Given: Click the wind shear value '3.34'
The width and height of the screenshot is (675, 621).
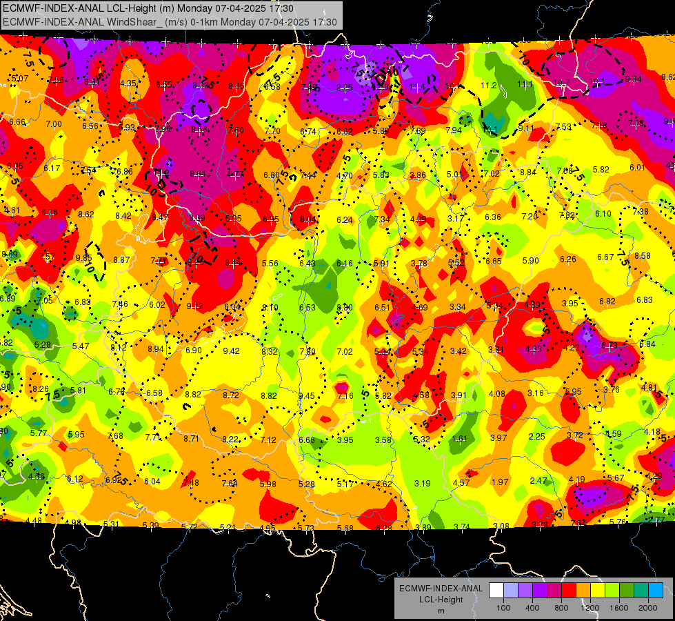Looking at the screenshot, I should 458,307.
